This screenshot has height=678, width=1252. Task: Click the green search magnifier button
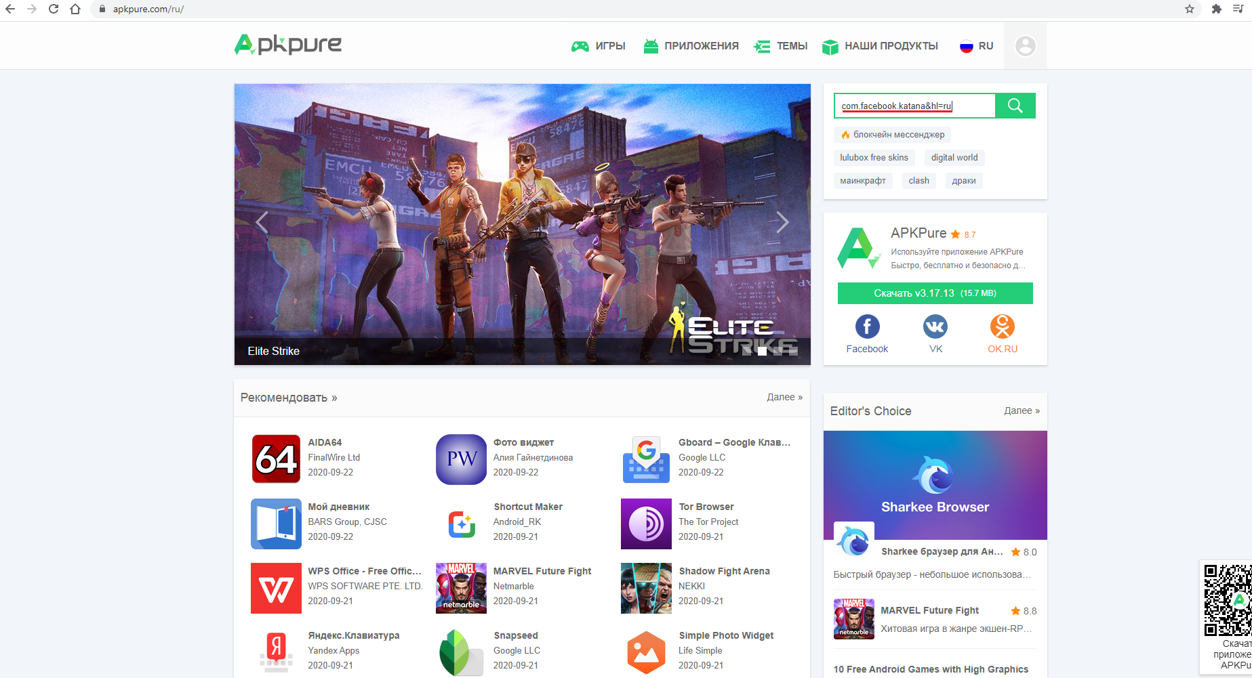pos(1015,106)
